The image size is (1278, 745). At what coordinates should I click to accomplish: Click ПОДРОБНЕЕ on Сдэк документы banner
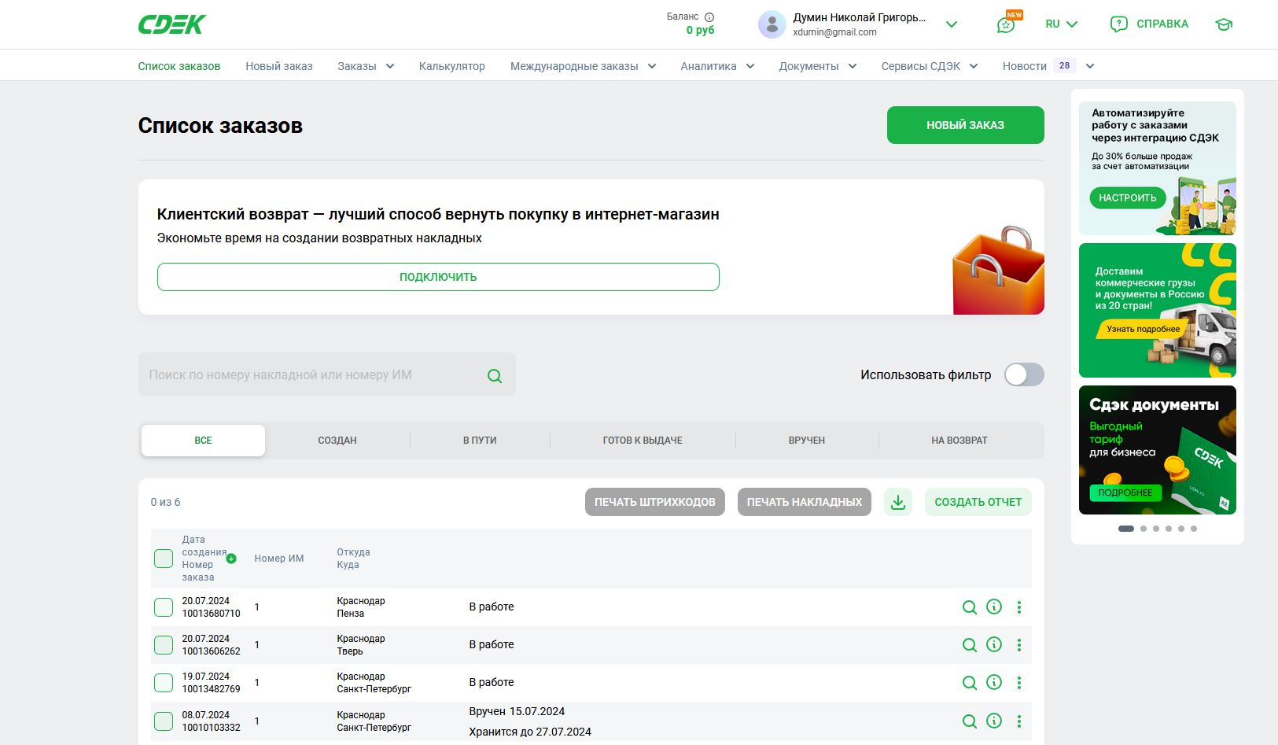coord(1125,492)
